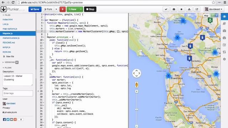The width and height of the screenshot is (228, 128).
Task: Open the Fork options dropdown arrow
Action: 56,9
